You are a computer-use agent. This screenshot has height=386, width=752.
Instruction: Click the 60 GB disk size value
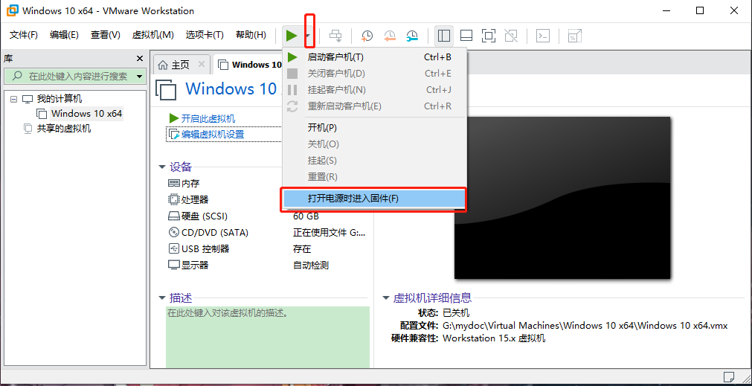click(306, 216)
